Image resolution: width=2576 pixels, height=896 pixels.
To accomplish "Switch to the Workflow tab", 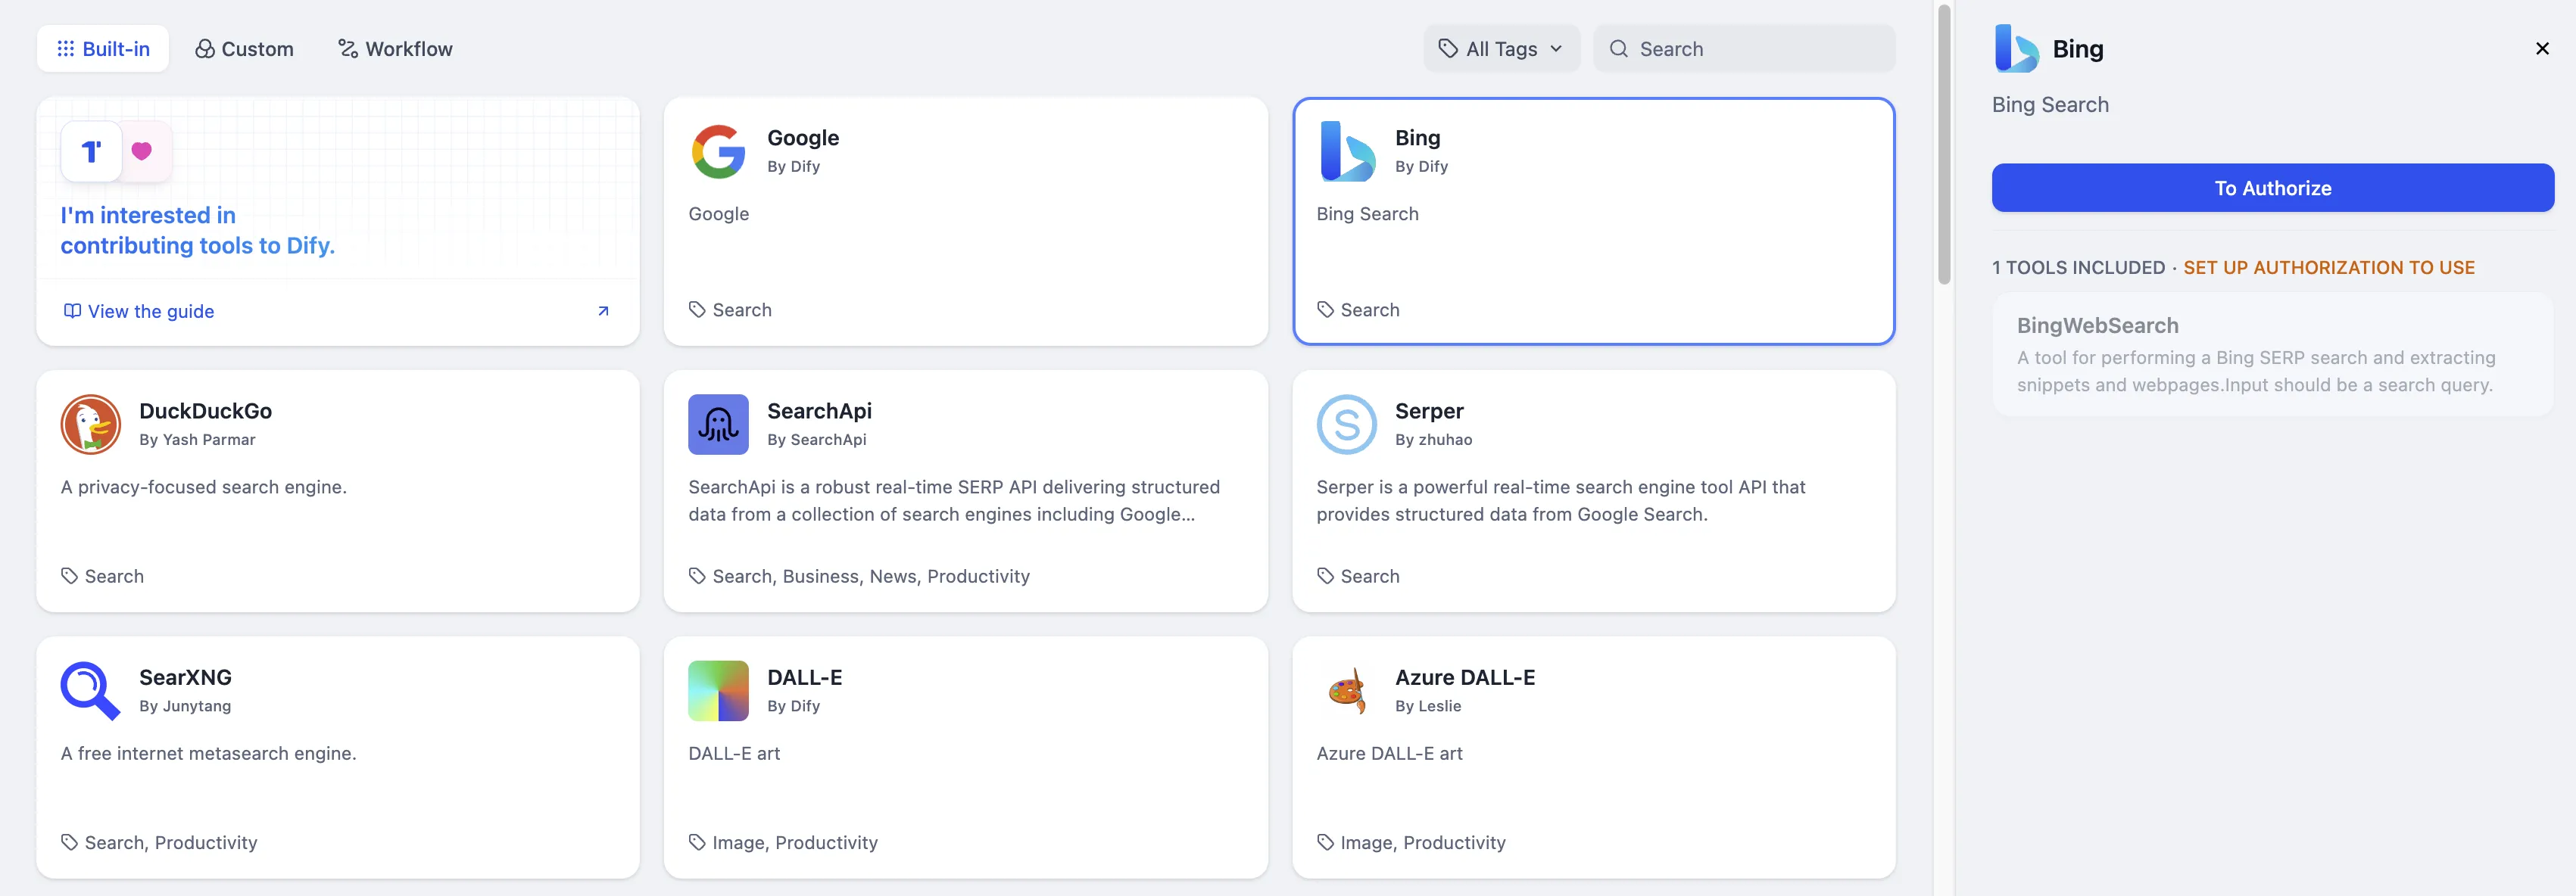I will coord(395,49).
